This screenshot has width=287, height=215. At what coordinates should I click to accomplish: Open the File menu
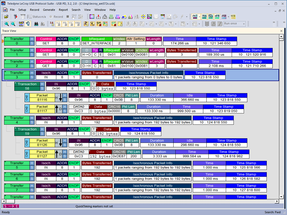[12, 10]
